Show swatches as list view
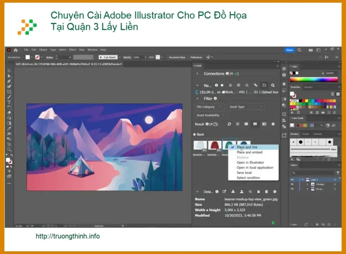This screenshot has width=346, height=254. click(x=332, y=94)
